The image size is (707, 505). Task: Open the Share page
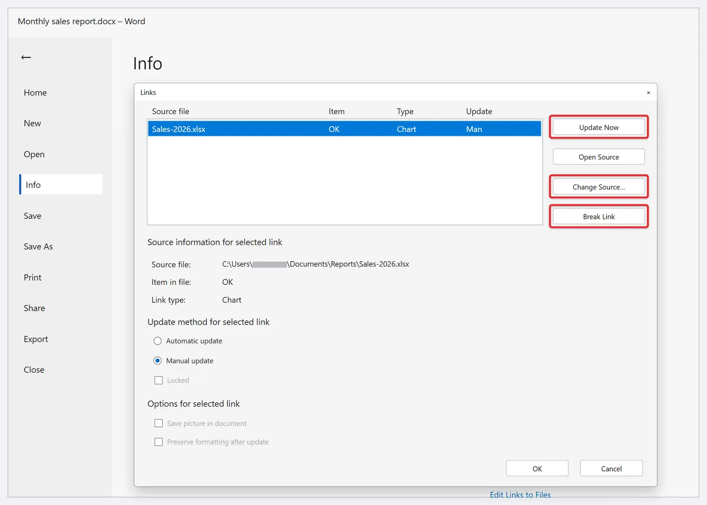[x=34, y=308]
